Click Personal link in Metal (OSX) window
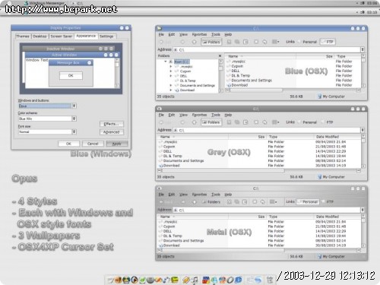The width and height of the screenshot is (380, 285). click(308, 202)
